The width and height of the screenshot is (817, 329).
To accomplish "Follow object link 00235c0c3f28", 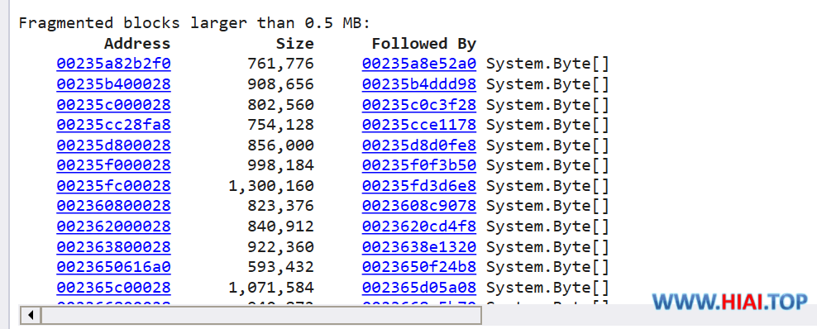I will pyautogui.click(x=419, y=105).
